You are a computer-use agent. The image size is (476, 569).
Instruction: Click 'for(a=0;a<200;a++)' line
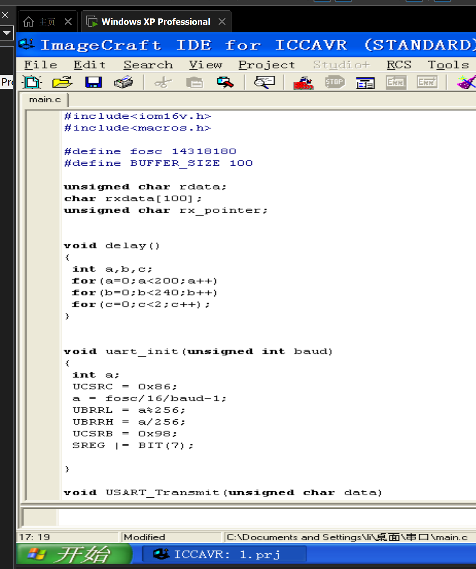click(x=145, y=281)
